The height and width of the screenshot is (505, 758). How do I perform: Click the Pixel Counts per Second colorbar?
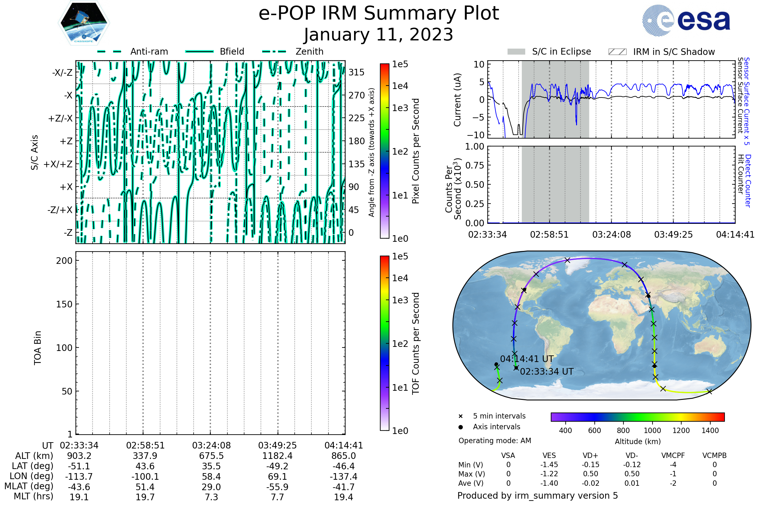click(384, 151)
